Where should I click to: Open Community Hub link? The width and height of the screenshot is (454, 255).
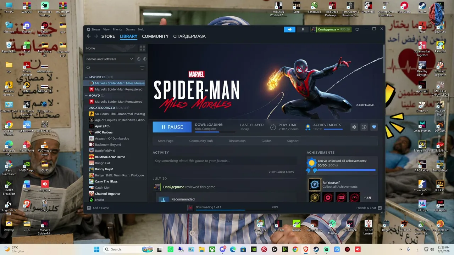tap(201, 141)
